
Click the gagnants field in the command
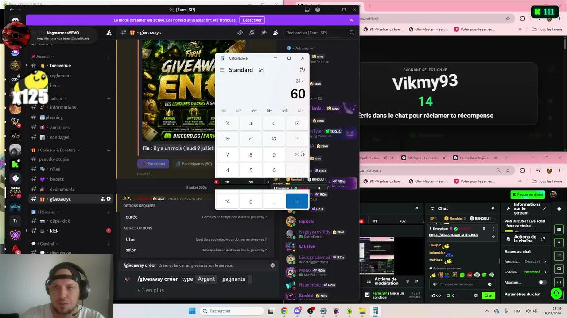237,279
